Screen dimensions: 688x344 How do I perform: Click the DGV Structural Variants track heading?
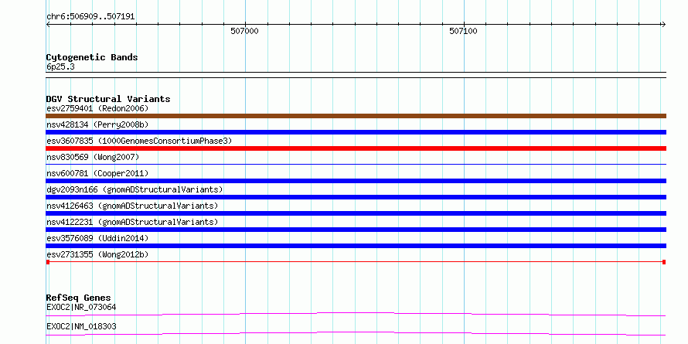(x=108, y=99)
